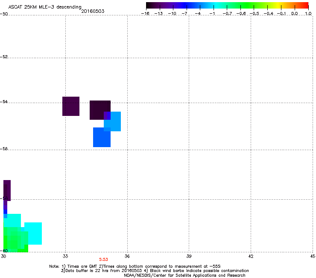Select the date label 20160503

tap(93, 11)
